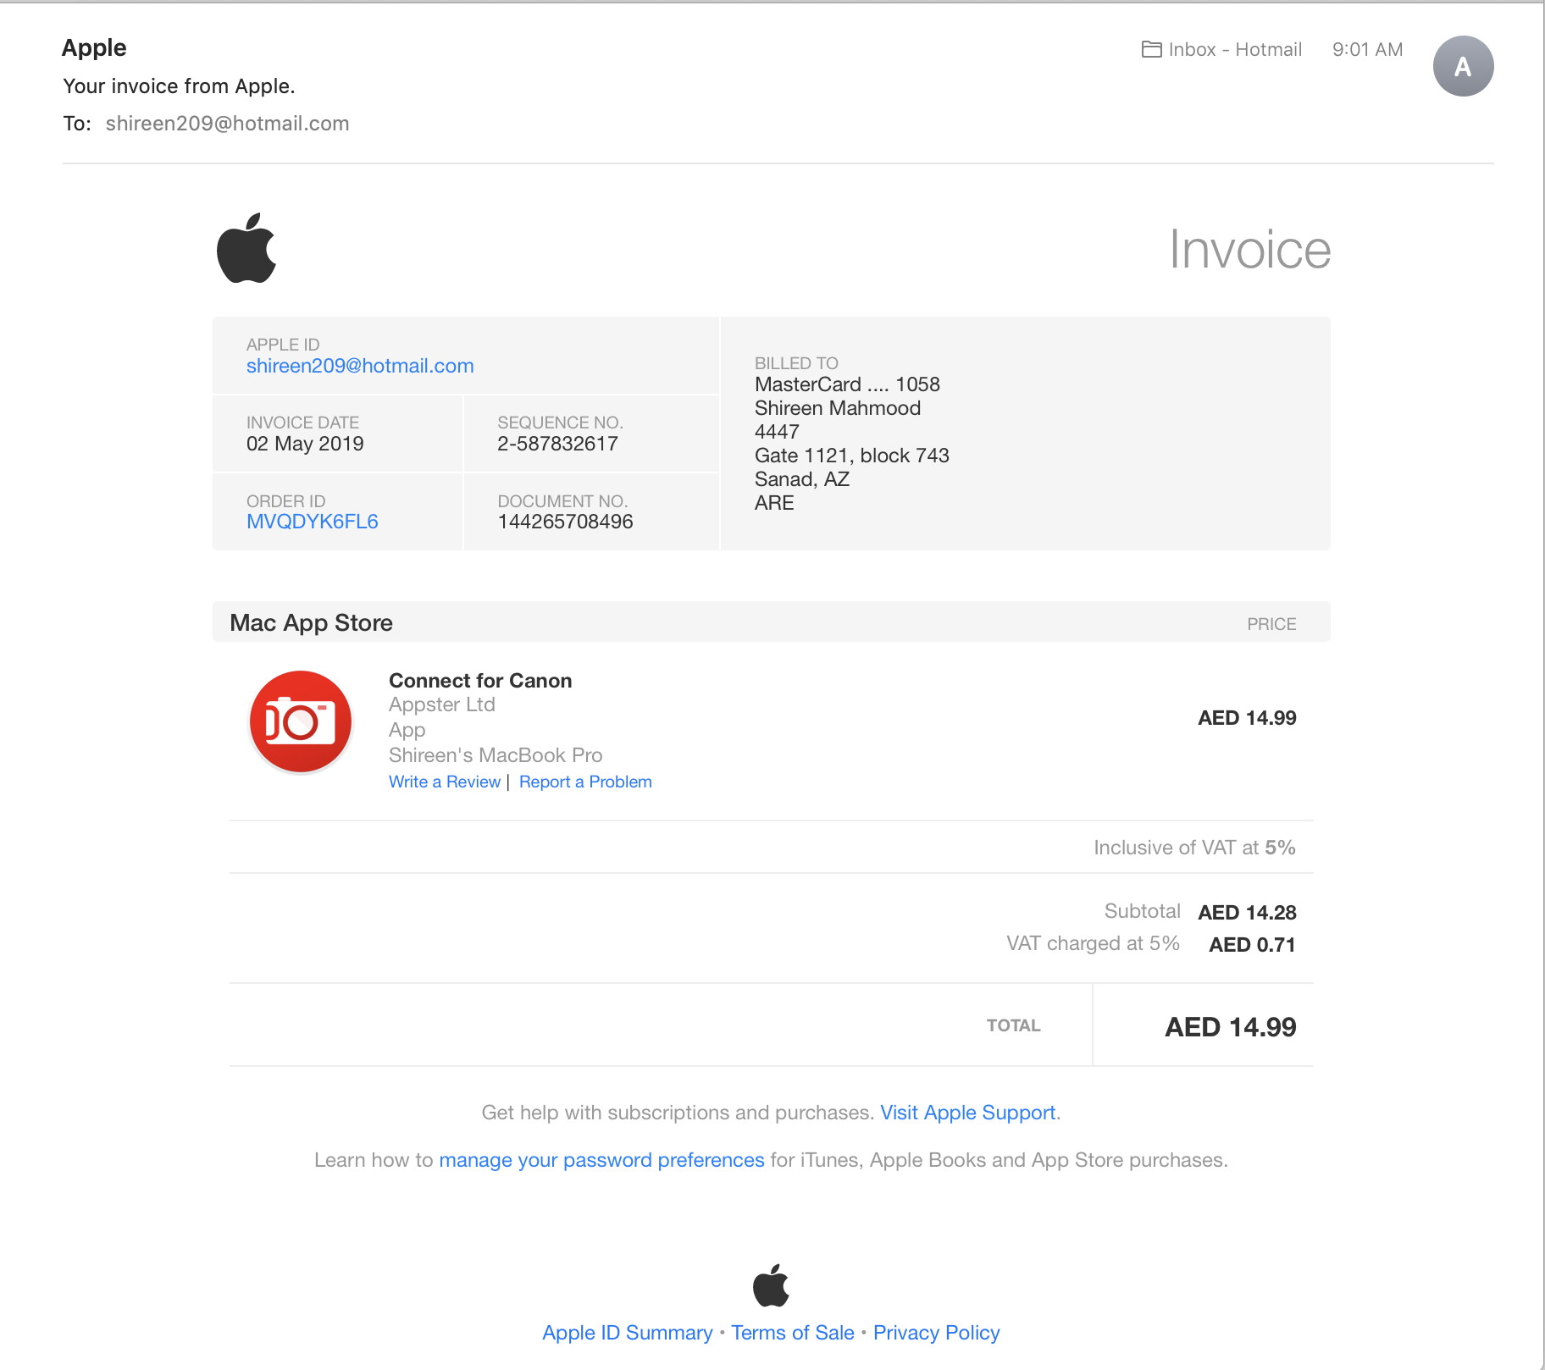Click the Write a Review link
The image size is (1545, 1370).
tap(445, 782)
